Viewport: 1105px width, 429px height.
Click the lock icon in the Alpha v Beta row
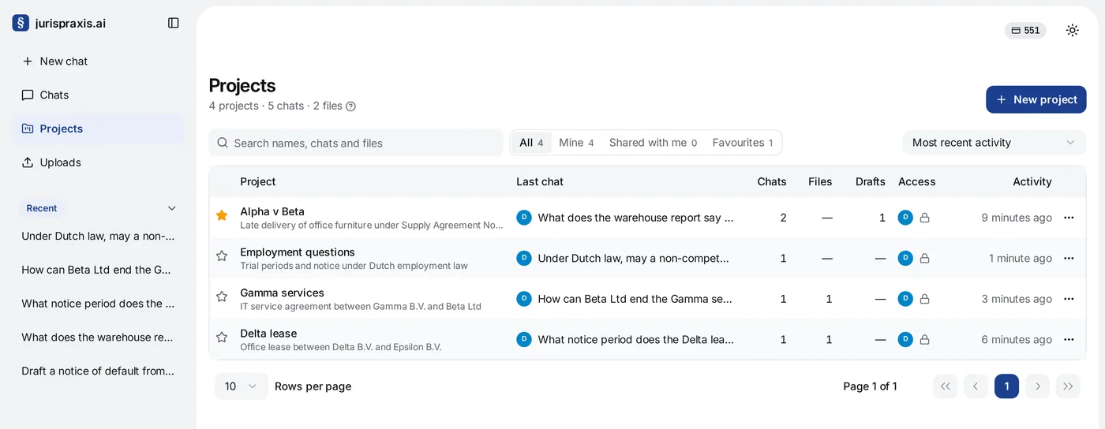tap(924, 218)
